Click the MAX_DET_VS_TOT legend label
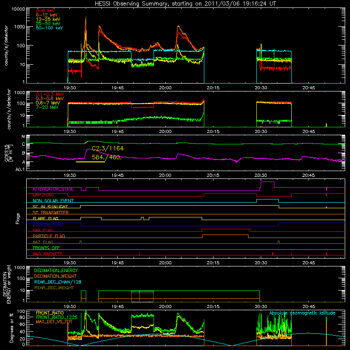The width and height of the screenshot is (350, 350). 54,322
